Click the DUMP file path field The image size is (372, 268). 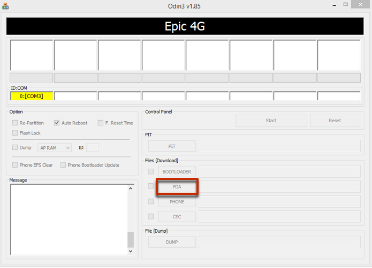[x=280, y=242]
